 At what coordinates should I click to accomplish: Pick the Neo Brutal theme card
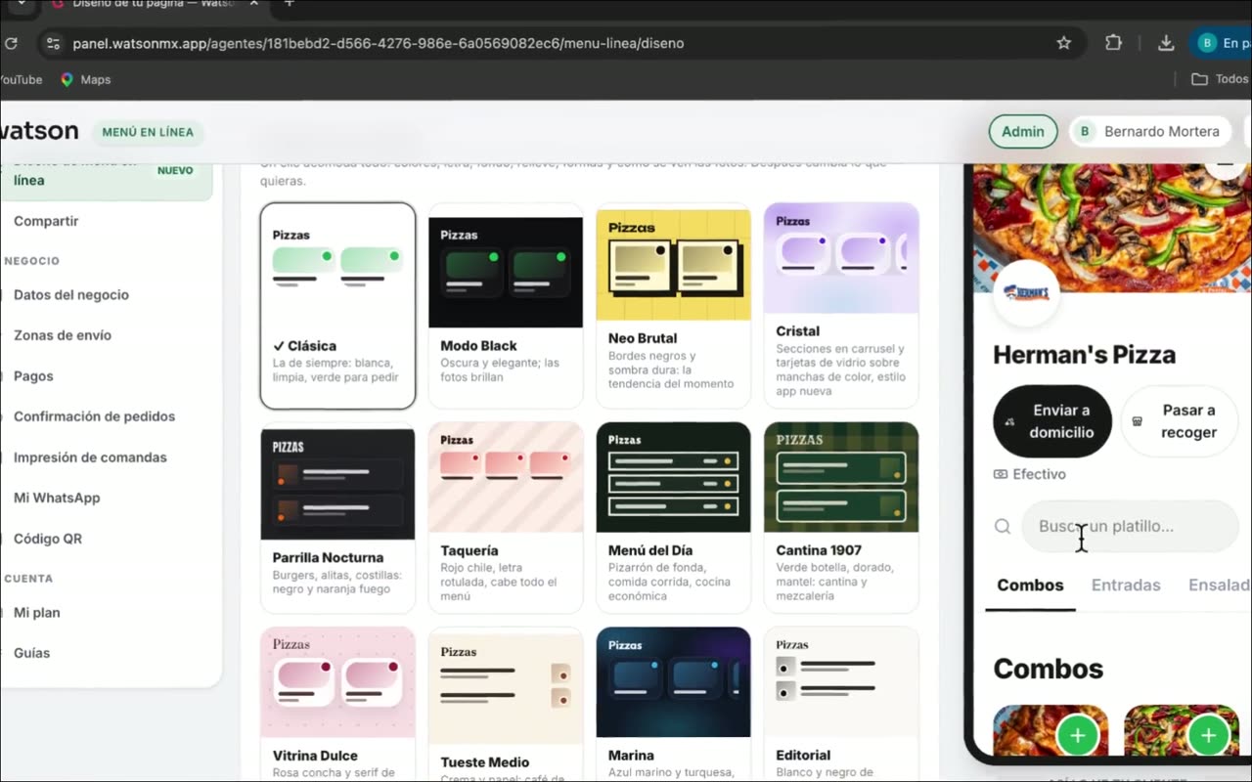tap(674, 305)
